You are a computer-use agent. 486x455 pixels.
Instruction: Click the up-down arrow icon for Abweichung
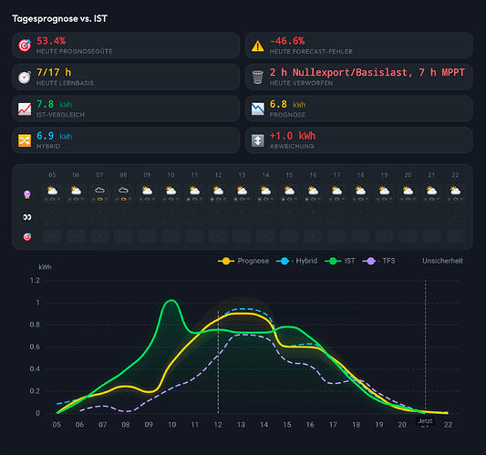click(257, 140)
